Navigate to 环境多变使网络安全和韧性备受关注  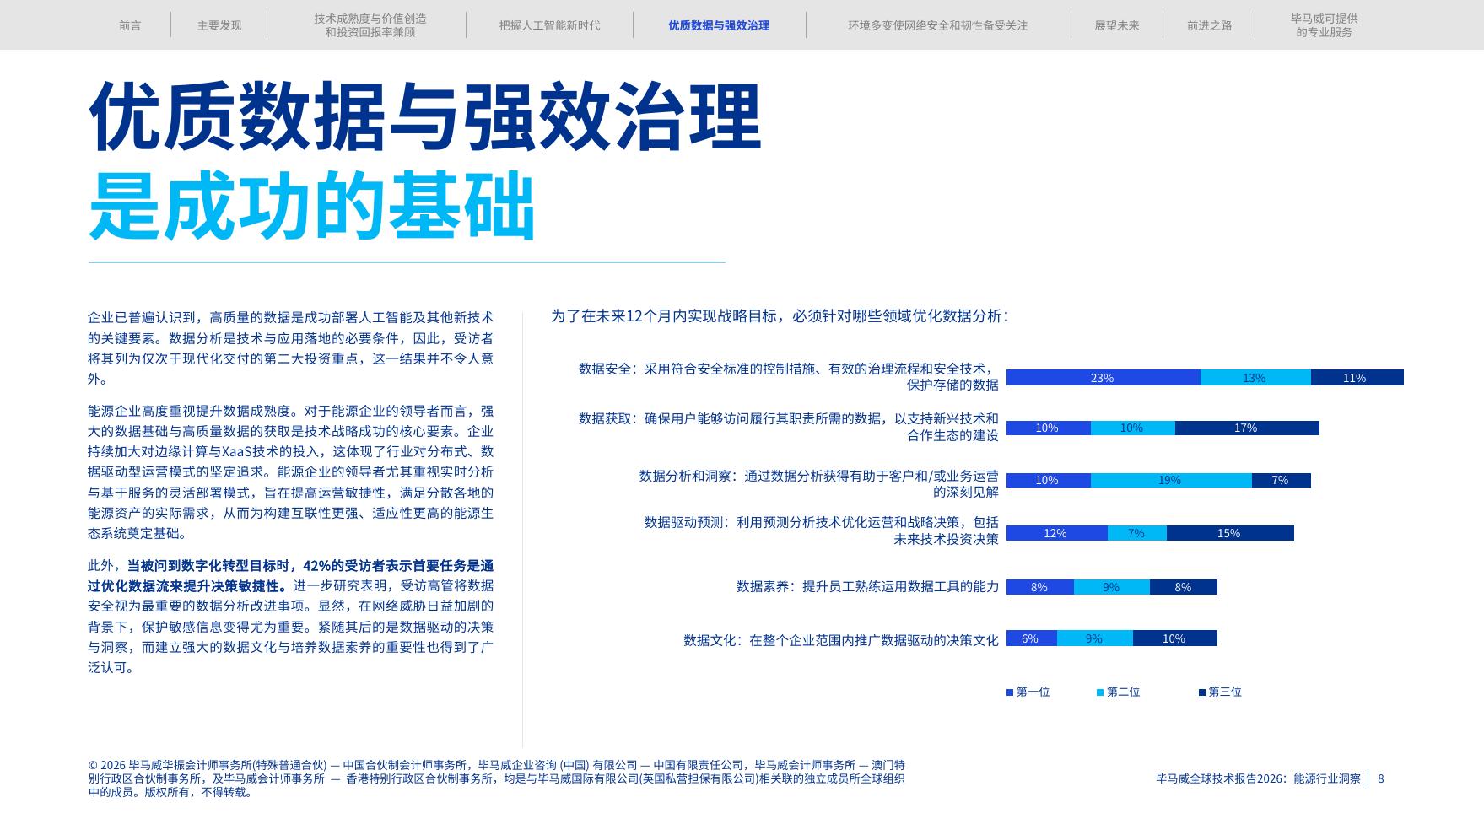coord(936,24)
